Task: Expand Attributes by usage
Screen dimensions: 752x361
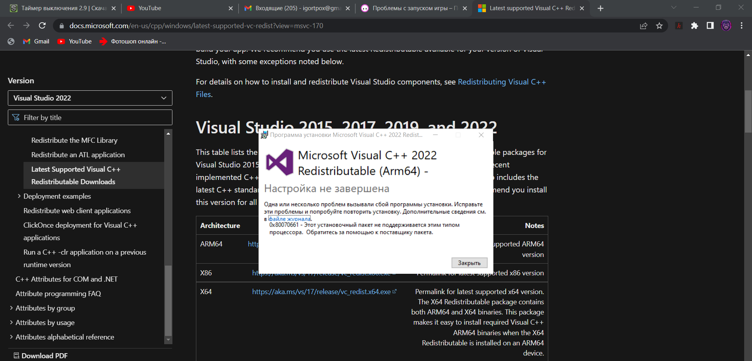Action: point(45,322)
